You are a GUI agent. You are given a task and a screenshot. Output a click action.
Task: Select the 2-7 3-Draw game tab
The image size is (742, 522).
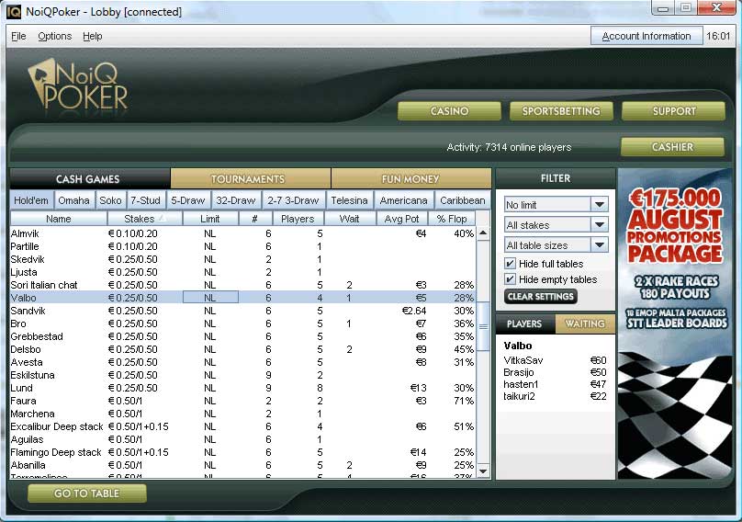click(x=293, y=200)
